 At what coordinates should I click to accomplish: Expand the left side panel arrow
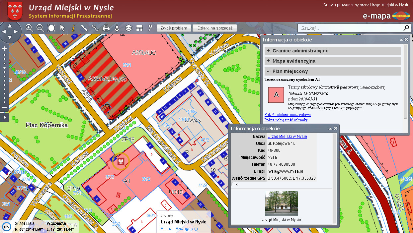coord(4,117)
